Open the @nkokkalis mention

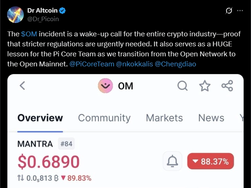[x=135, y=64]
